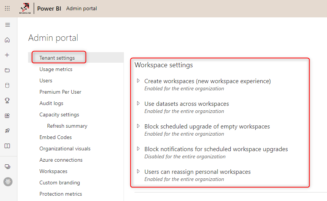Open Metrics trophy icon

(7, 100)
